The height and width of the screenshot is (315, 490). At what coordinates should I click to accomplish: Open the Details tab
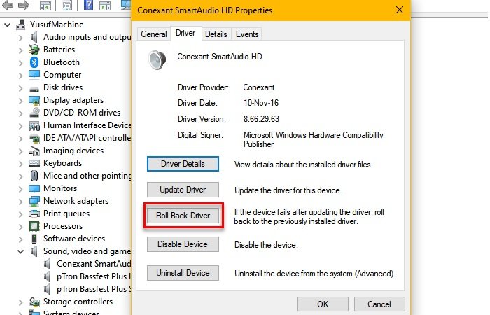(x=216, y=34)
